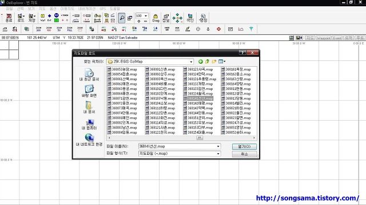This screenshot has height=205, width=366.
Task: Select the Wpt waypoint placement tool
Action: click(43, 18)
